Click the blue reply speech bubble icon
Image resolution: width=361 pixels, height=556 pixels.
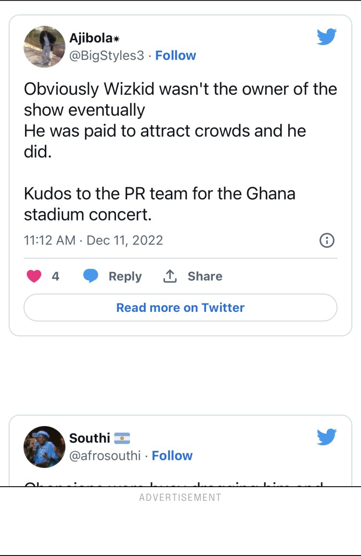[90, 276]
